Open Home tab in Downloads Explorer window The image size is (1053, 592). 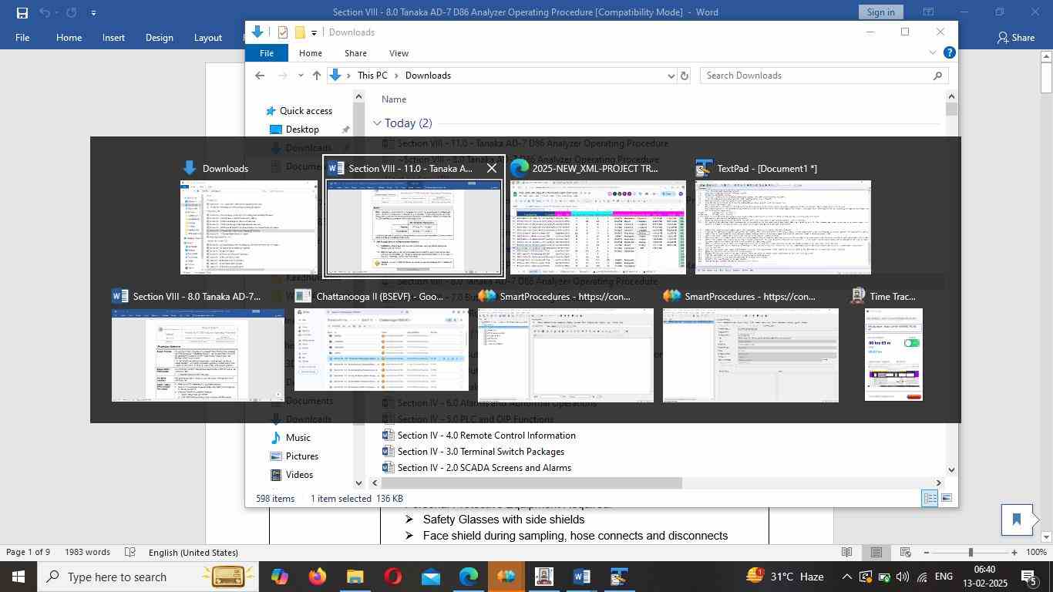coord(310,53)
